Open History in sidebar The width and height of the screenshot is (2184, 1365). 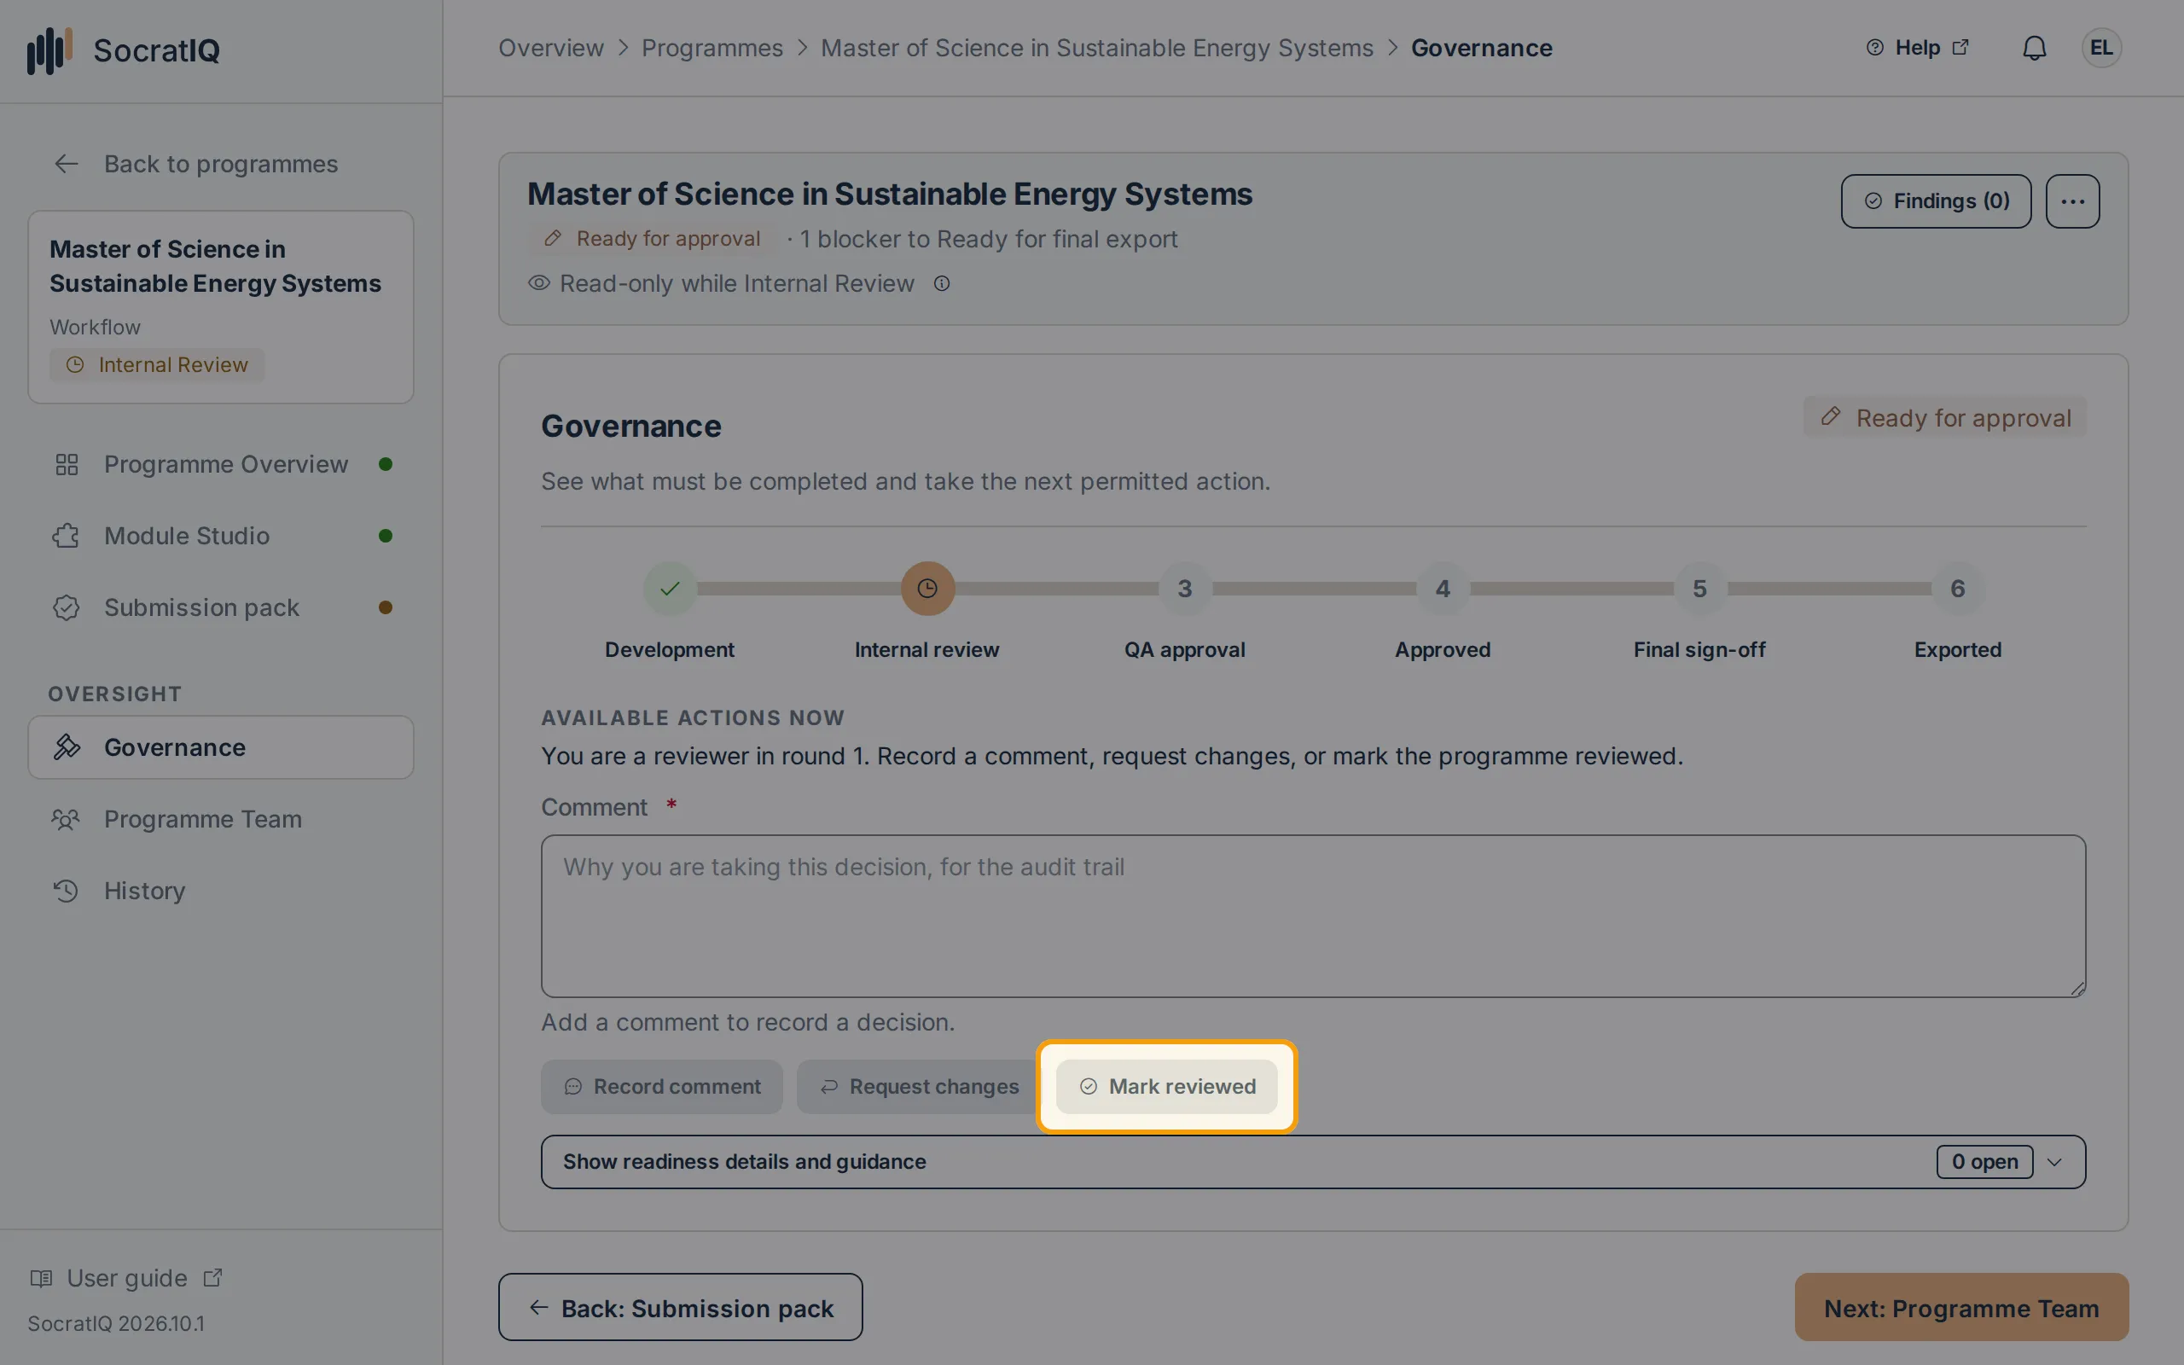pyautogui.click(x=221, y=890)
